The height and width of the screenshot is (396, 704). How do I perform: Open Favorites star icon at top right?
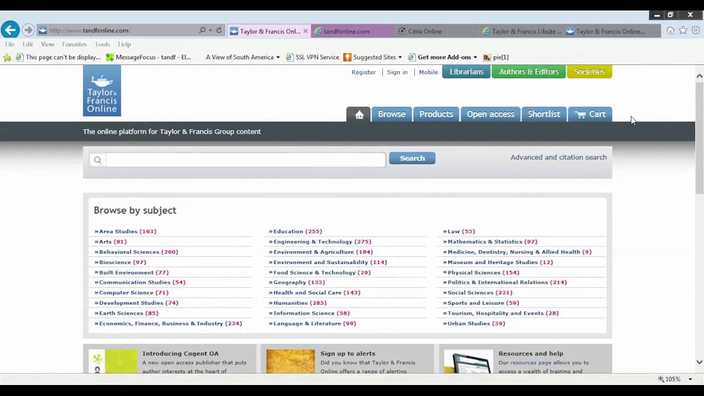[x=683, y=30]
